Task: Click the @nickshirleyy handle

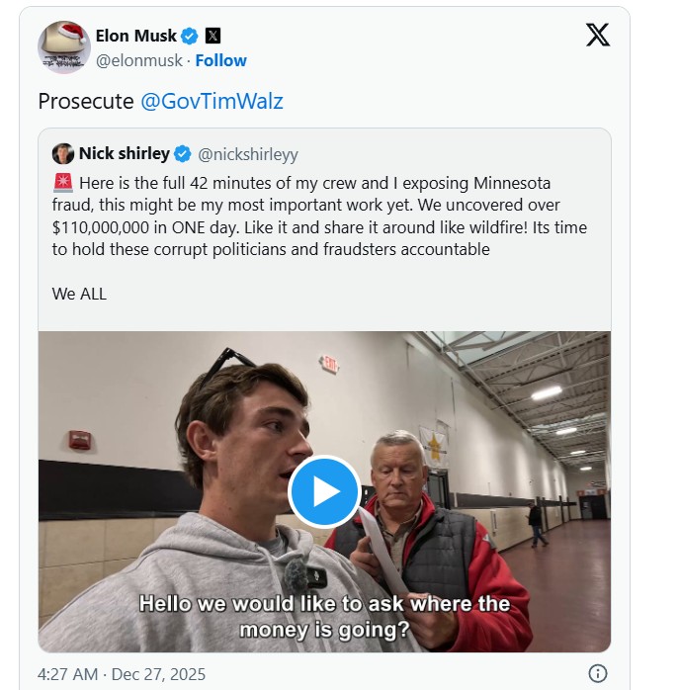Action: pos(248,154)
